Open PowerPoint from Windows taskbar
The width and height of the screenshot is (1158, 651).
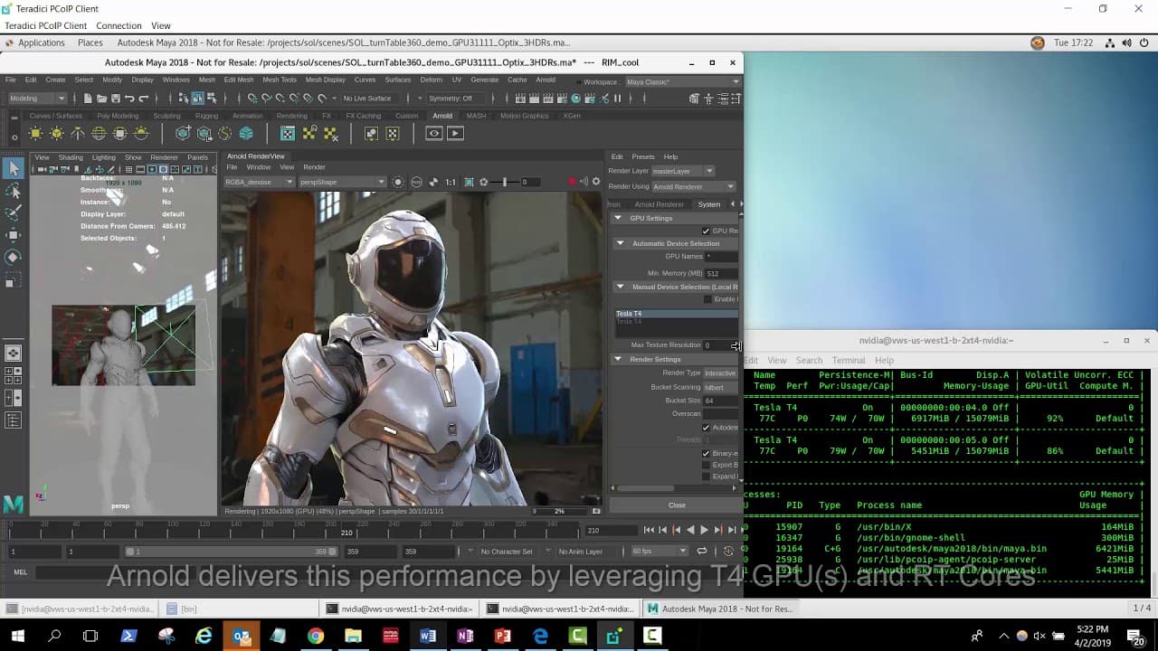pos(503,636)
